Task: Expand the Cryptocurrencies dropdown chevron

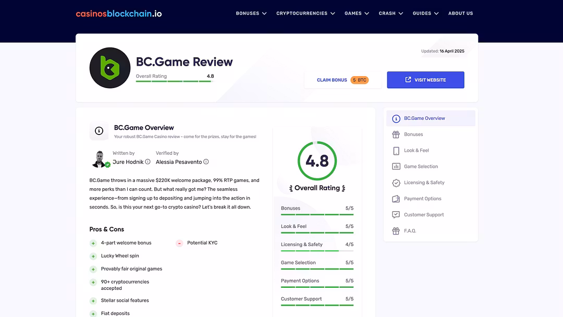Action: click(x=333, y=14)
